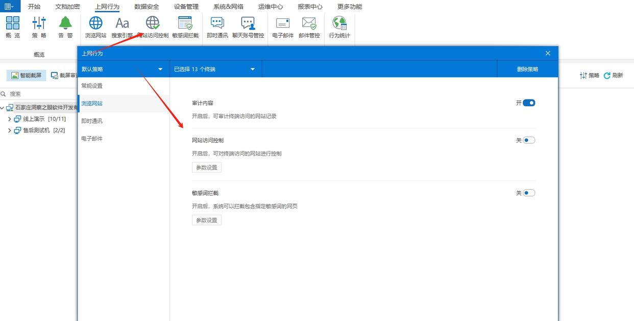This screenshot has width=634, height=321.
Task: Turn off the 审计内容 switch
Action: click(529, 103)
